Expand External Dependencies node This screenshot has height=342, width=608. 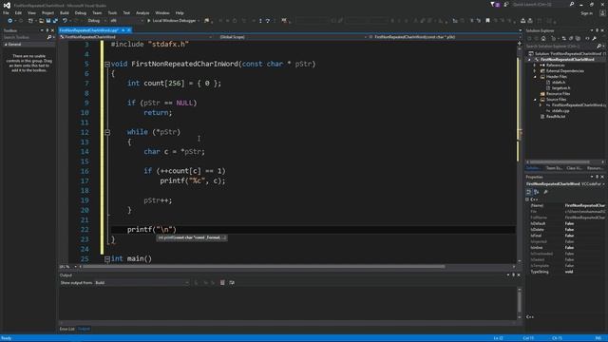coord(535,71)
